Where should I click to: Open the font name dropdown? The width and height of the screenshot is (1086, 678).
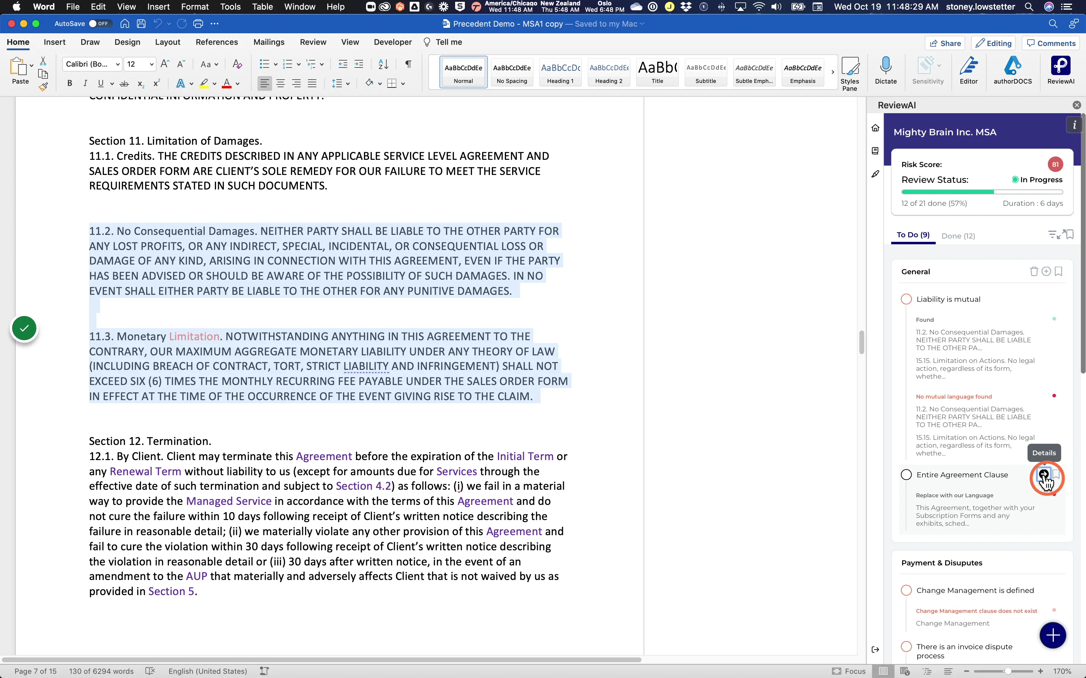[118, 64]
